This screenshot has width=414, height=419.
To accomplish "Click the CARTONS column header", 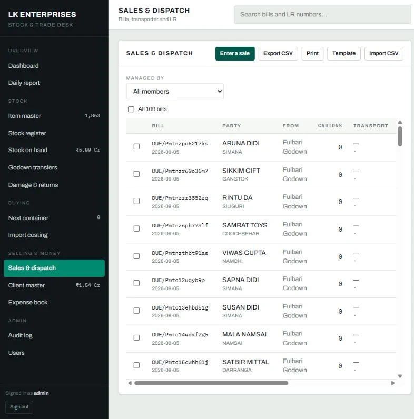I will tap(330, 126).
